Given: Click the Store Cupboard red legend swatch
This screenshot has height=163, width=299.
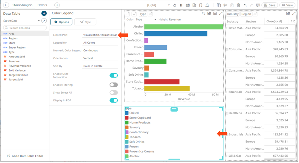Looking at the screenshot, I should click(x=126, y=118).
